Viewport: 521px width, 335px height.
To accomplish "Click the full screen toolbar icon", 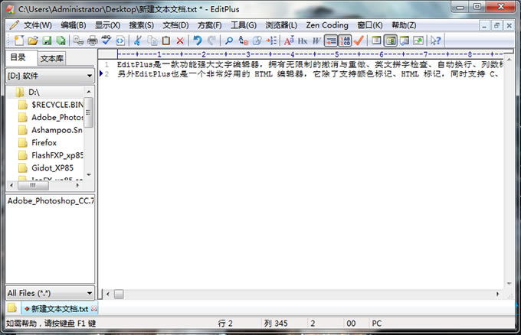I will pos(418,41).
